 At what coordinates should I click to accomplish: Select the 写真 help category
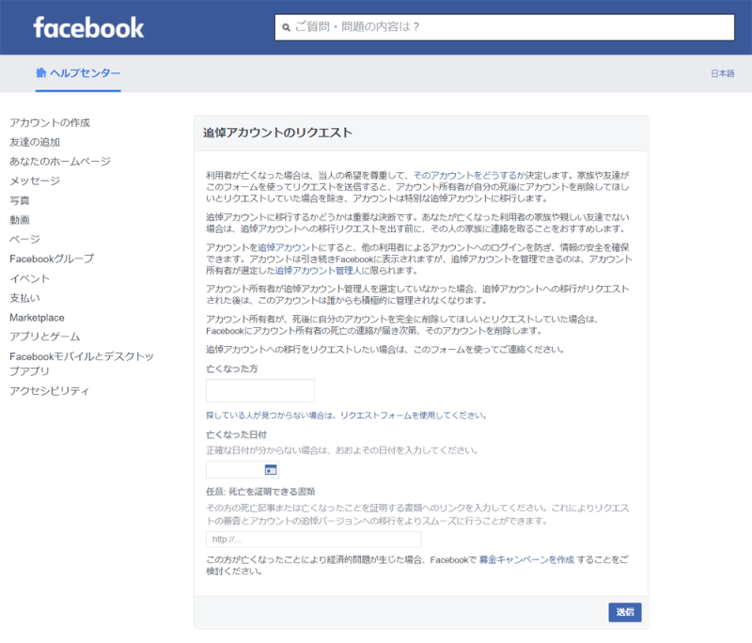coord(22,200)
